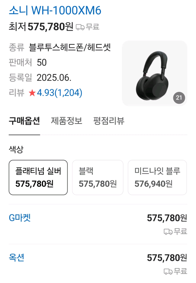This screenshot has height=283, width=196.
Task: Switch to the 평점리뷰 tab
Action: [109, 121]
